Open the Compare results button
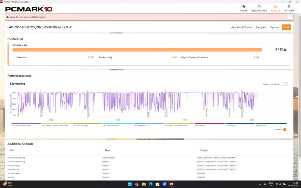The image size is (301, 188). pos(261,27)
